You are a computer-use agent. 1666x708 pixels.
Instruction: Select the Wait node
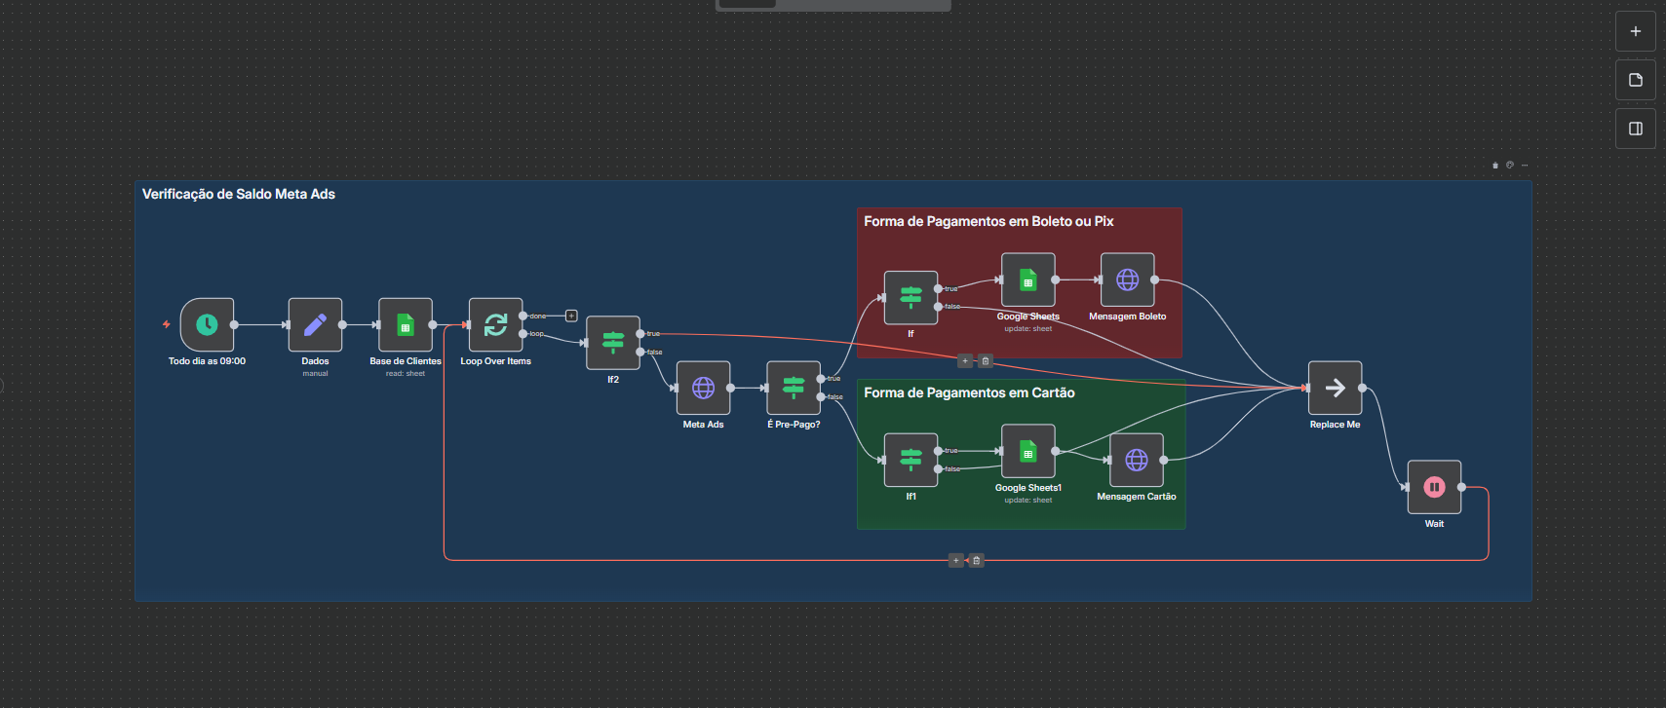1434,487
